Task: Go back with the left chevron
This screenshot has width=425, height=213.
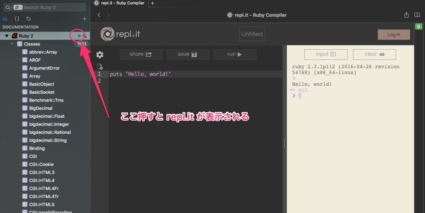Action: (x=99, y=15)
